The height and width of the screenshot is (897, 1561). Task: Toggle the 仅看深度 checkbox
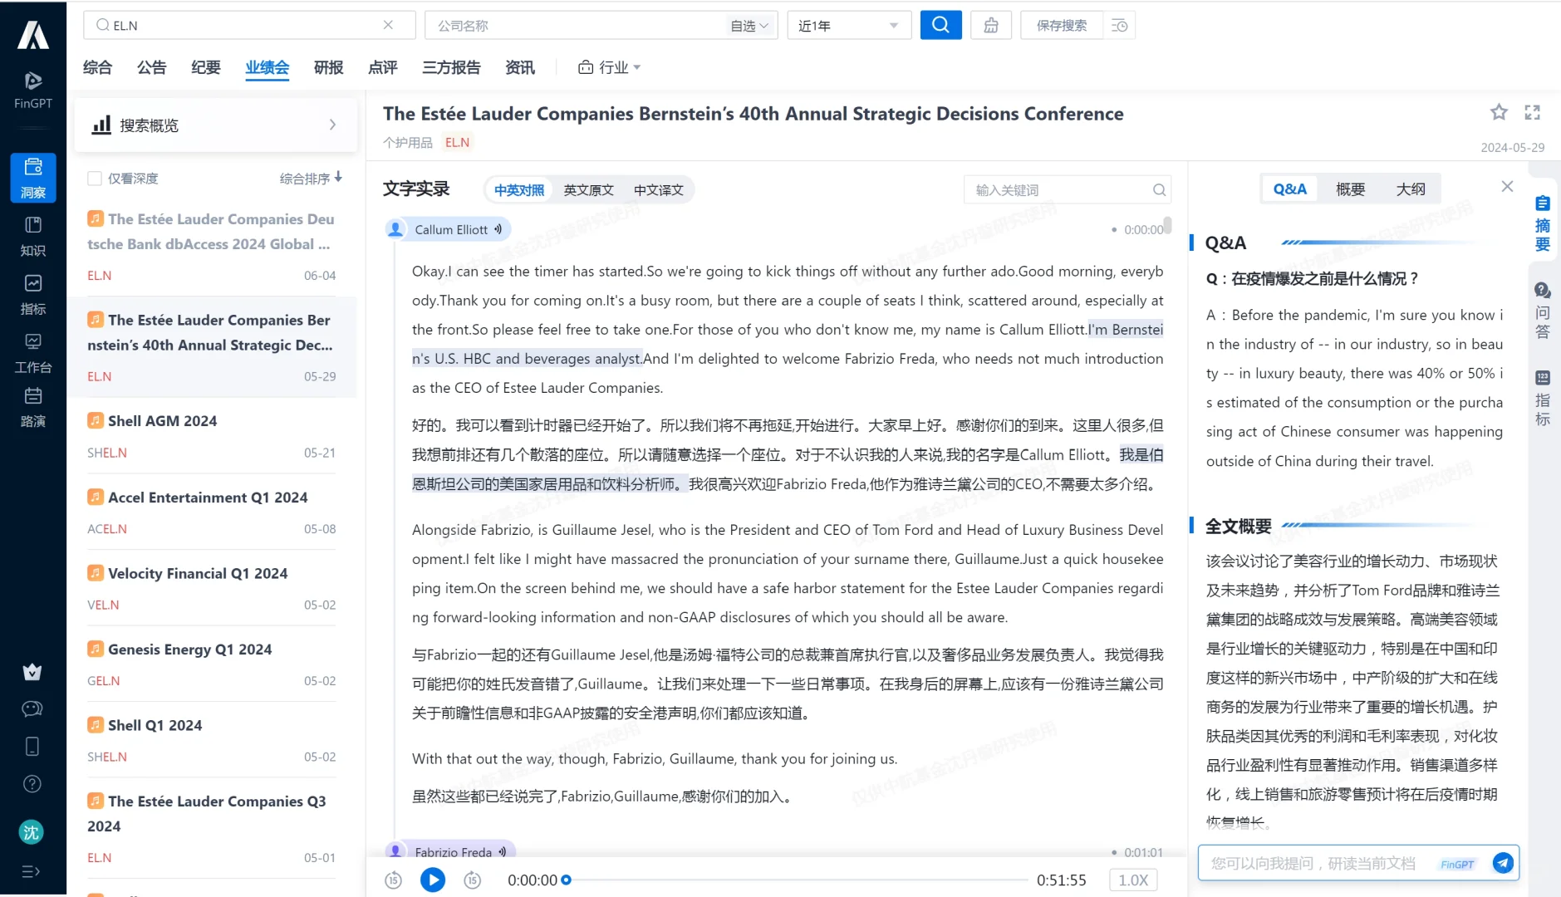coord(95,179)
